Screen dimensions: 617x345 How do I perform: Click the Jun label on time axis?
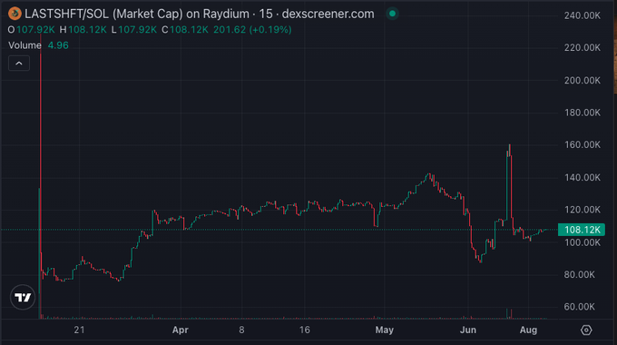click(x=468, y=330)
